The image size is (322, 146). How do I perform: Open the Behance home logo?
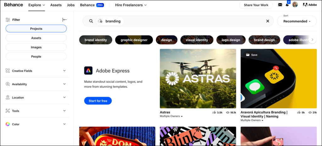click(x=14, y=5)
